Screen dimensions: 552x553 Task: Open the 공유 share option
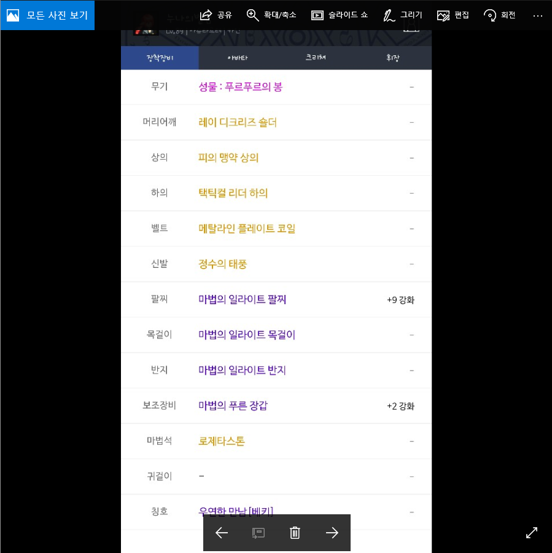216,15
